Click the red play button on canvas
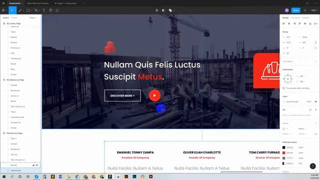The width and height of the screenshot is (320, 180). coord(154,95)
